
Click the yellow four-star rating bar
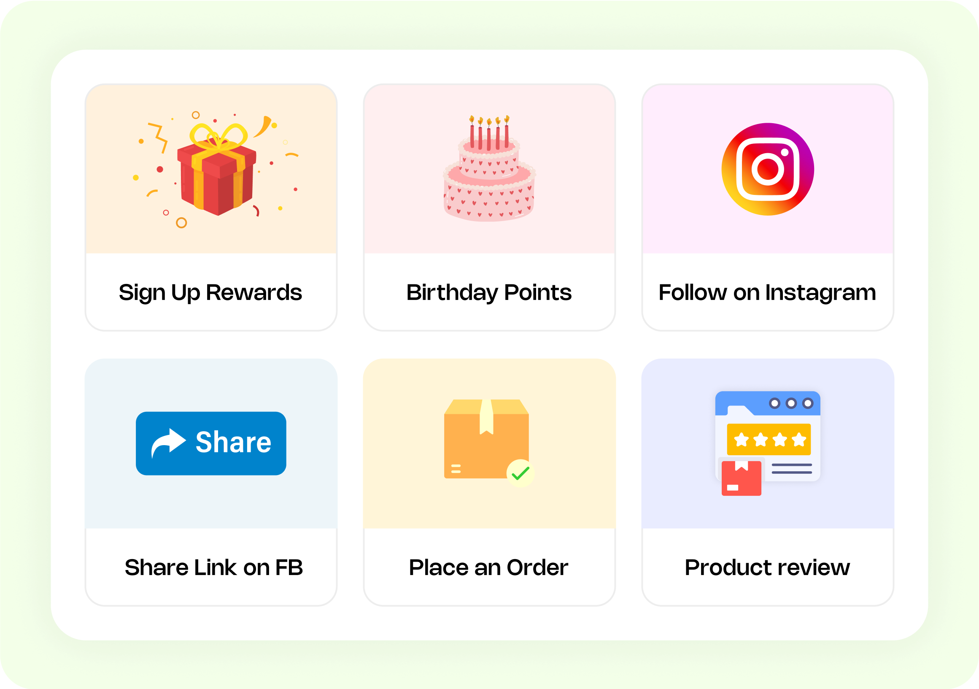click(769, 439)
